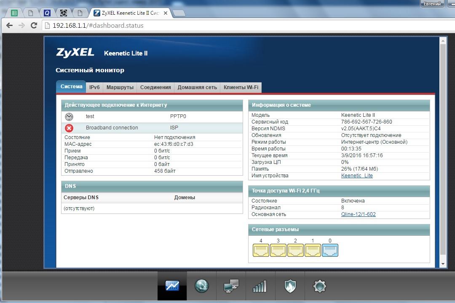Open the Security shield icon
The image size is (455, 303).
(290, 286)
